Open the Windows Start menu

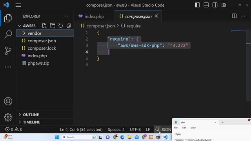(x=57, y=137)
